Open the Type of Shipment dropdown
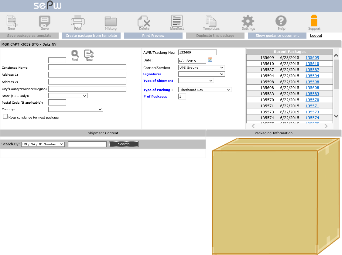Screen dimensions: 342x255 click(196, 81)
